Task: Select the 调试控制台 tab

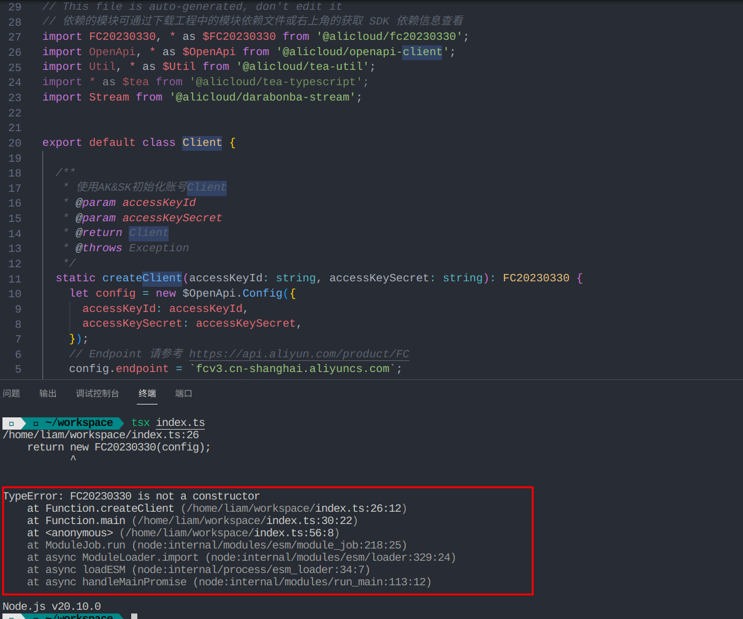Action: [x=97, y=393]
